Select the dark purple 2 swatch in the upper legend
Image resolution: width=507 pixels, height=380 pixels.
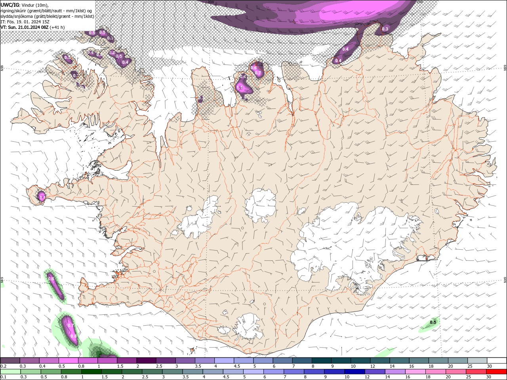pyautogui.click(x=146, y=361)
